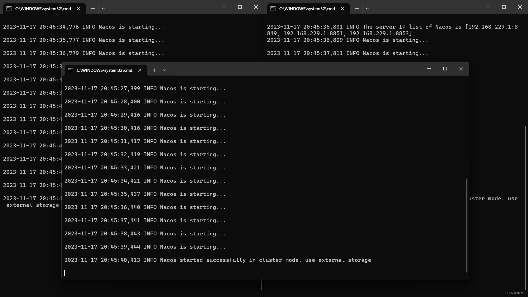
Task: Click the blinking cursor on the command prompt line
Action: 65,273
